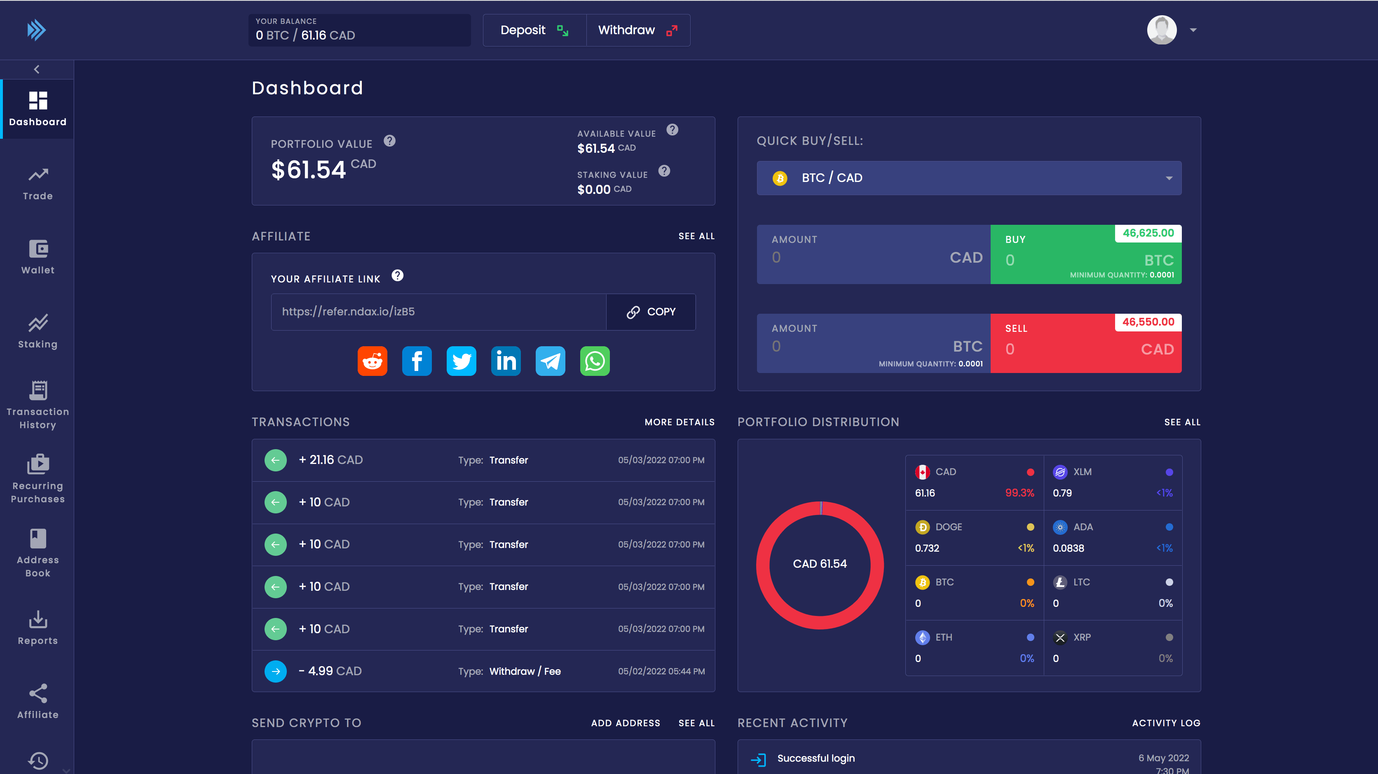The width and height of the screenshot is (1378, 774).
Task: Copy the affiliate link
Action: (x=651, y=312)
